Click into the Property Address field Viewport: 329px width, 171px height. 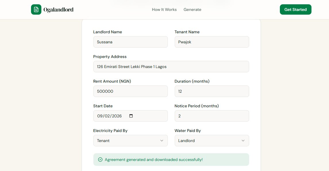(171, 67)
